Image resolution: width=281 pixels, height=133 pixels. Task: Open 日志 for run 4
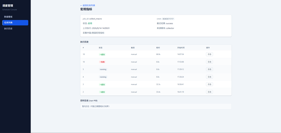tap(209, 77)
